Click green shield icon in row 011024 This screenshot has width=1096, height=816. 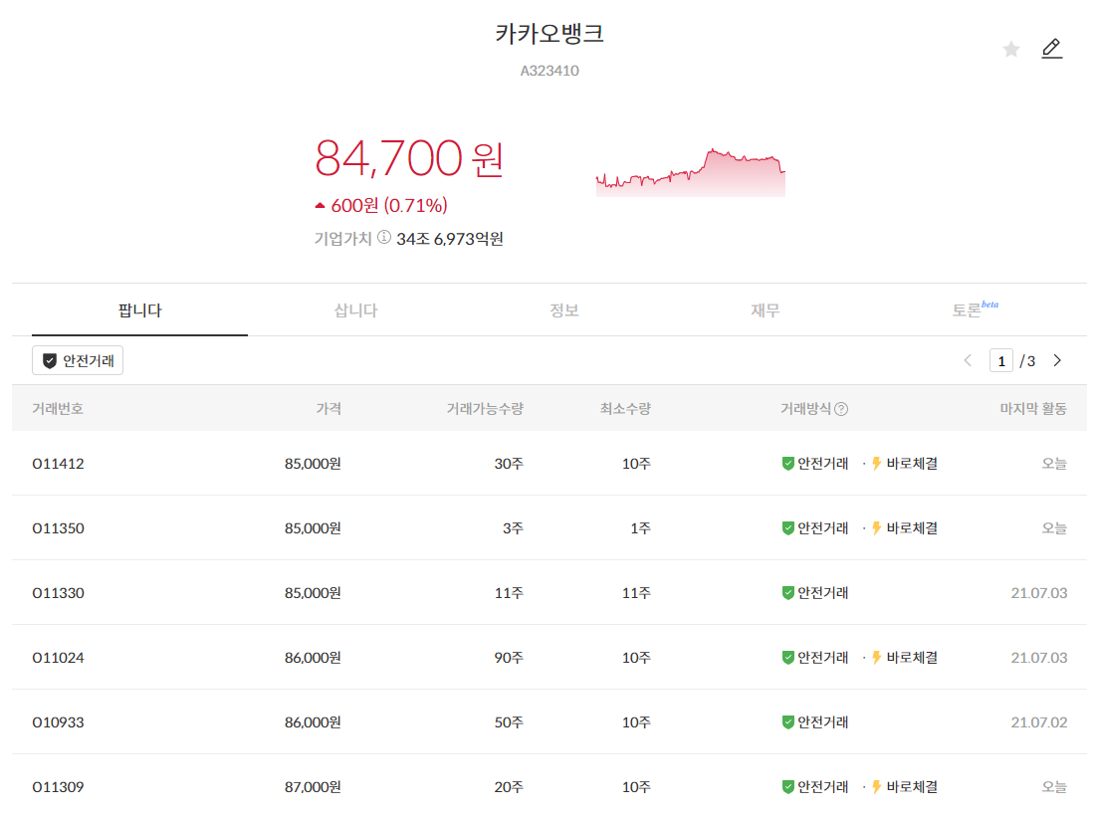pos(787,658)
